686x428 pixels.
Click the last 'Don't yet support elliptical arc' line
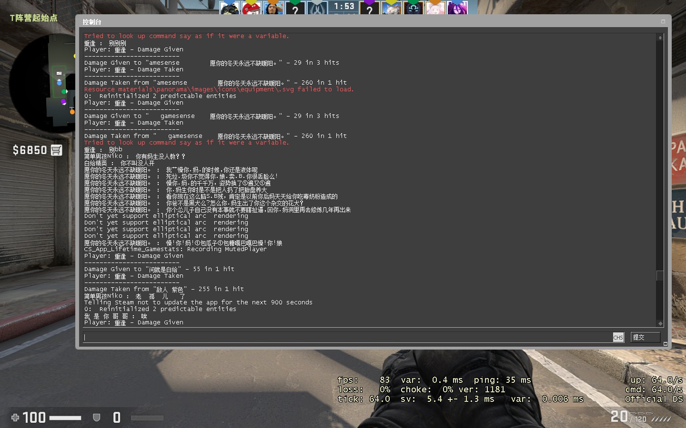pos(166,236)
